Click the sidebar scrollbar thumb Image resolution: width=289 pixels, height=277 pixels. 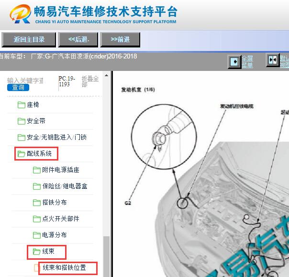coord(106,256)
